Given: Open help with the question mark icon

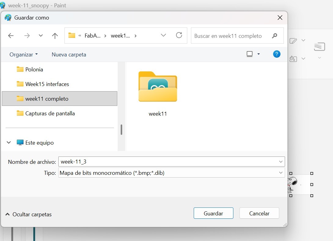Looking at the screenshot, I should coord(276,54).
